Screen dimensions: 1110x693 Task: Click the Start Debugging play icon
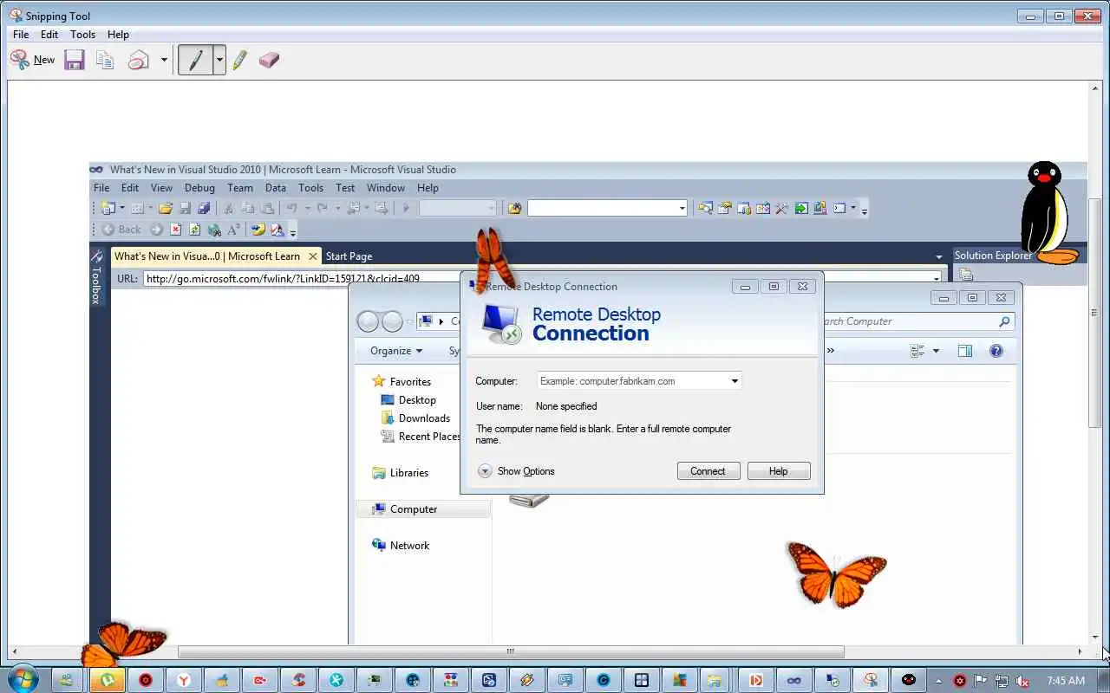[405, 208]
